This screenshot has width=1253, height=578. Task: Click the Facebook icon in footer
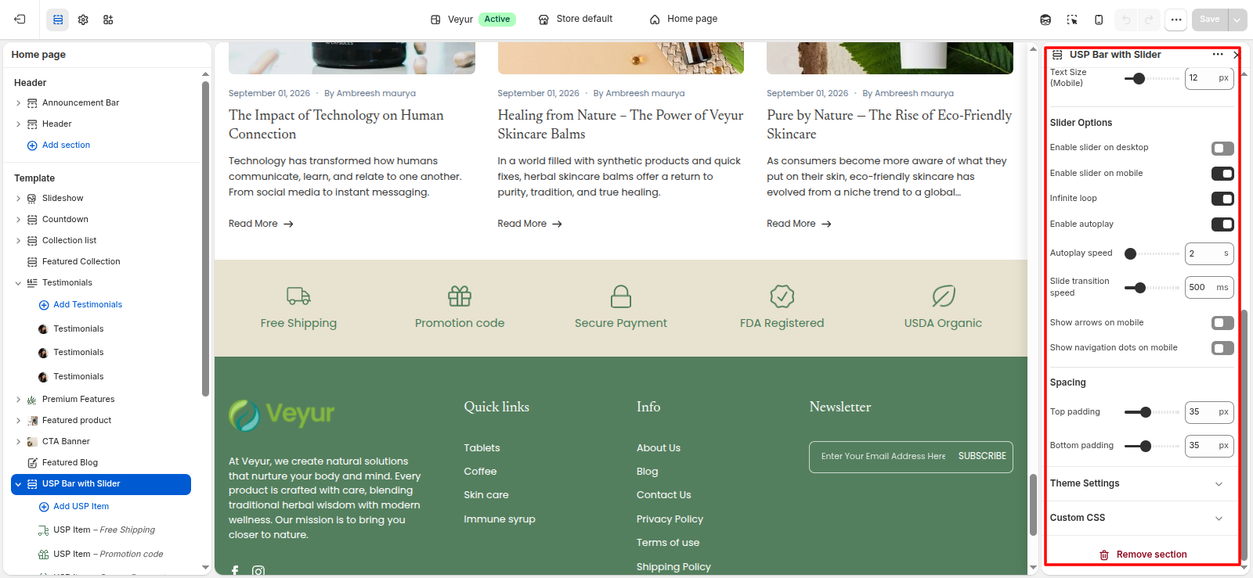[x=235, y=571]
